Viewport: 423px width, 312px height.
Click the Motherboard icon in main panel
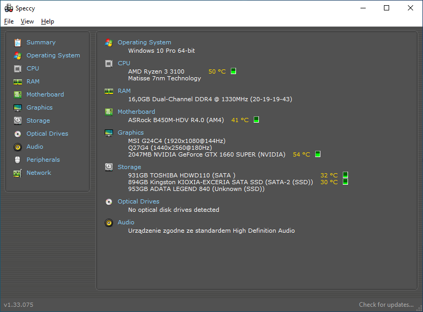(x=109, y=112)
